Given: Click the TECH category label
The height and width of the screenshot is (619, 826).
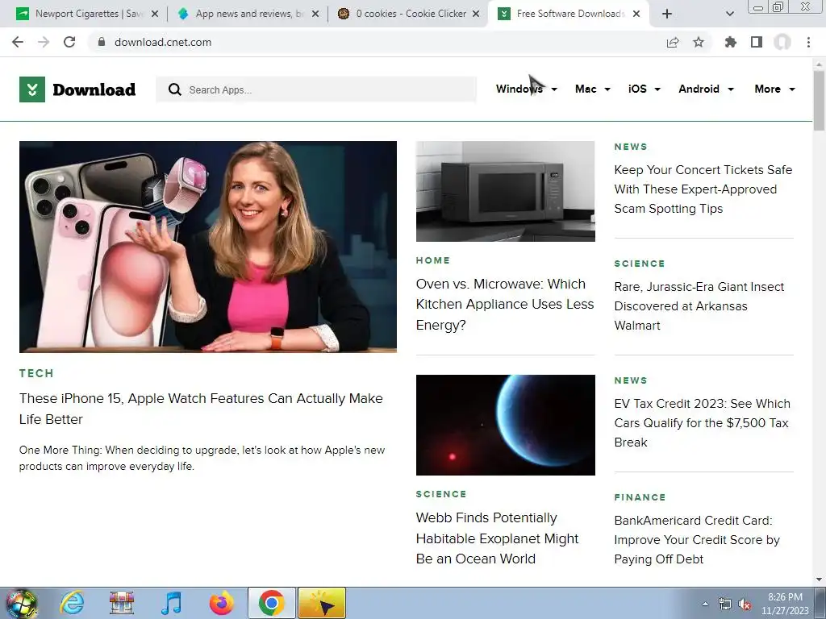Looking at the screenshot, I should point(36,373).
